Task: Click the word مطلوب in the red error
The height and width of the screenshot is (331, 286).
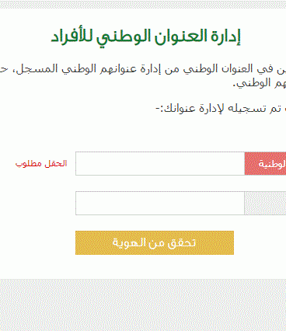Action: tap(25, 164)
